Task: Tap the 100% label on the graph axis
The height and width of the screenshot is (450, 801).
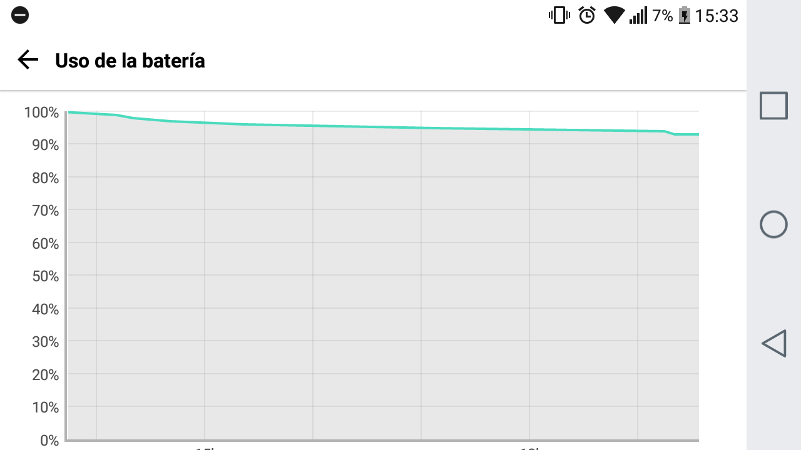Action: (41, 113)
